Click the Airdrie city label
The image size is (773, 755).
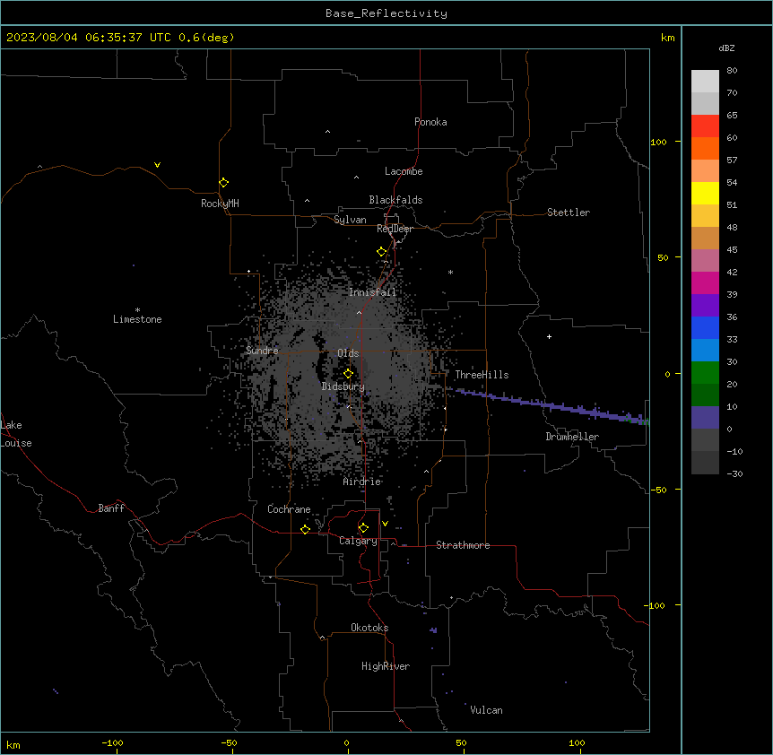(x=362, y=482)
